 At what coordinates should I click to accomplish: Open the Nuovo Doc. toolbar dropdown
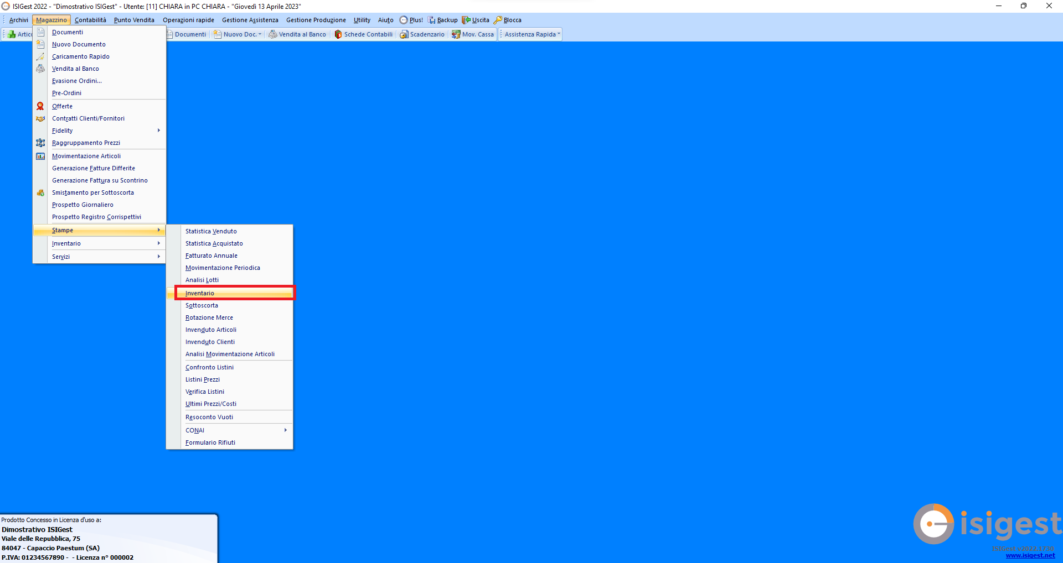tap(239, 34)
